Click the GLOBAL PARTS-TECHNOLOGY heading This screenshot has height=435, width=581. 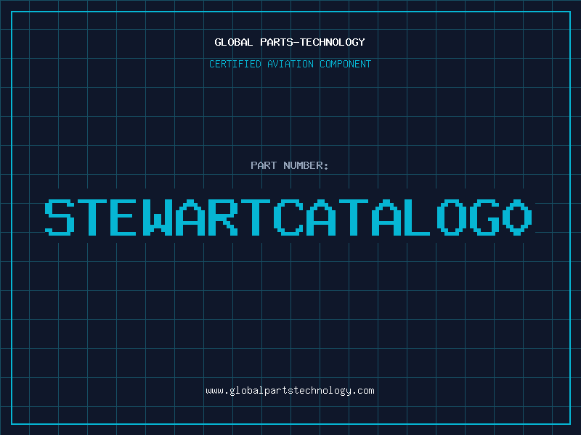(x=290, y=42)
